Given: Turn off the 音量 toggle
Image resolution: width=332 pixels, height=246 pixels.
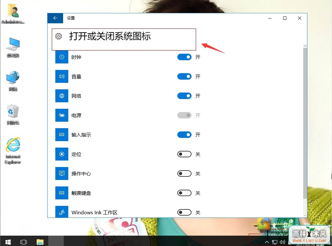Looking at the screenshot, I should pos(184,76).
